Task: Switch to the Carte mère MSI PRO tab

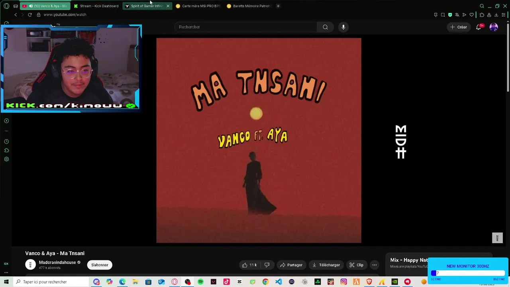Action: click(x=198, y=6)
